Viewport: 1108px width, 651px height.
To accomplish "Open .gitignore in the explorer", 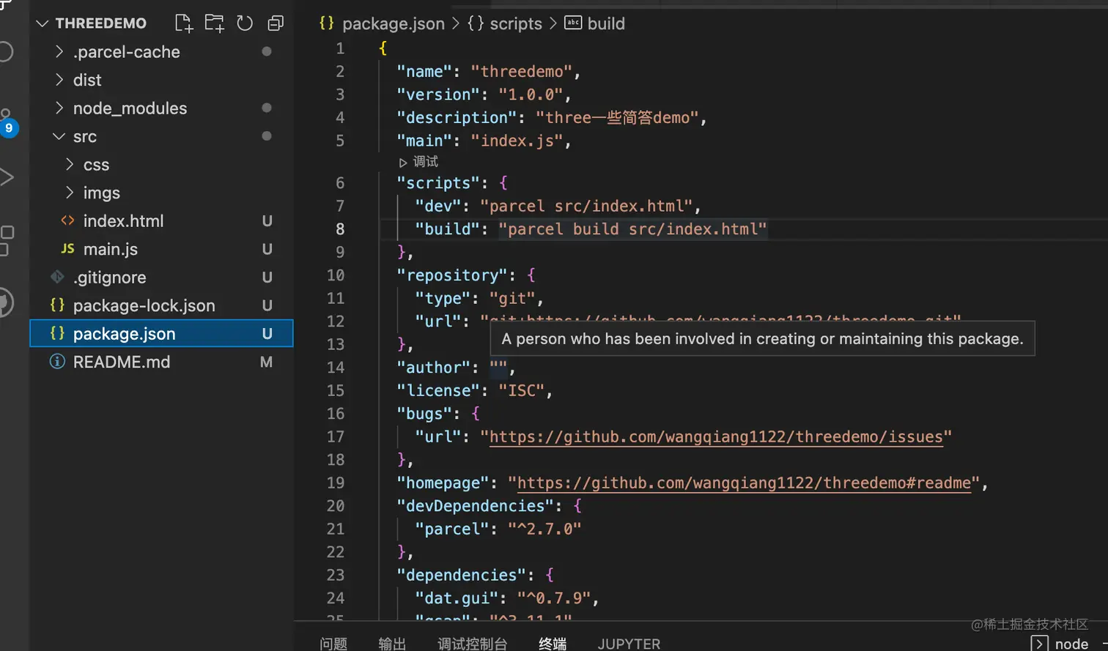I will pos(110,277).
